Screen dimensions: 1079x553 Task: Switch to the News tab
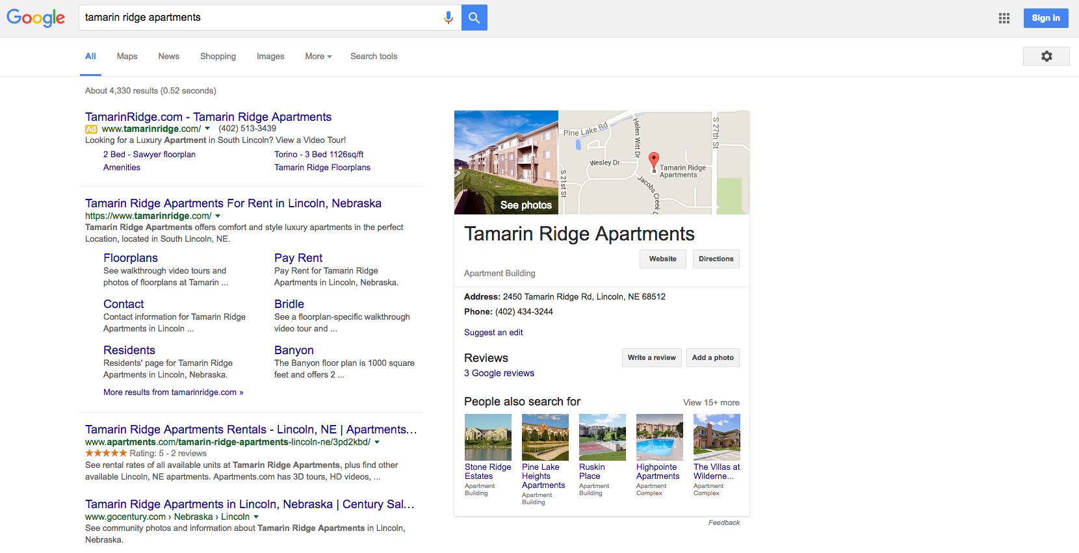(x=168, y=57)
